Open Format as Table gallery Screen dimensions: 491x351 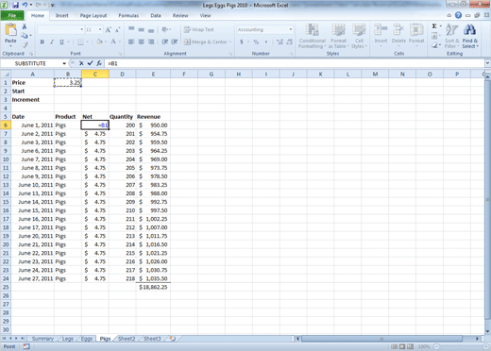pos(338,36)
